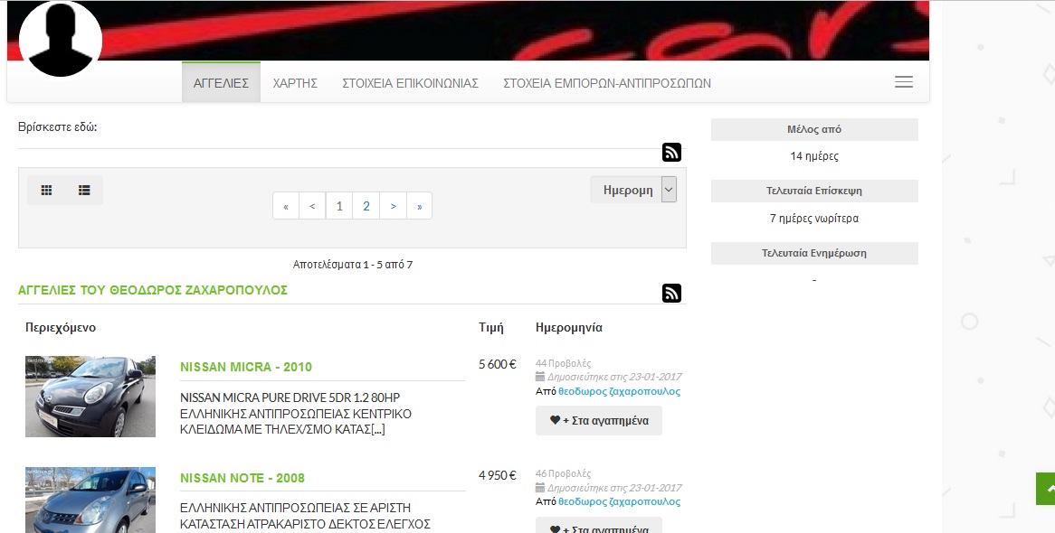The height and width of the screenshot is (533, 1055).
Task: Go to the first page («)
Action: (x=286, y=206)
